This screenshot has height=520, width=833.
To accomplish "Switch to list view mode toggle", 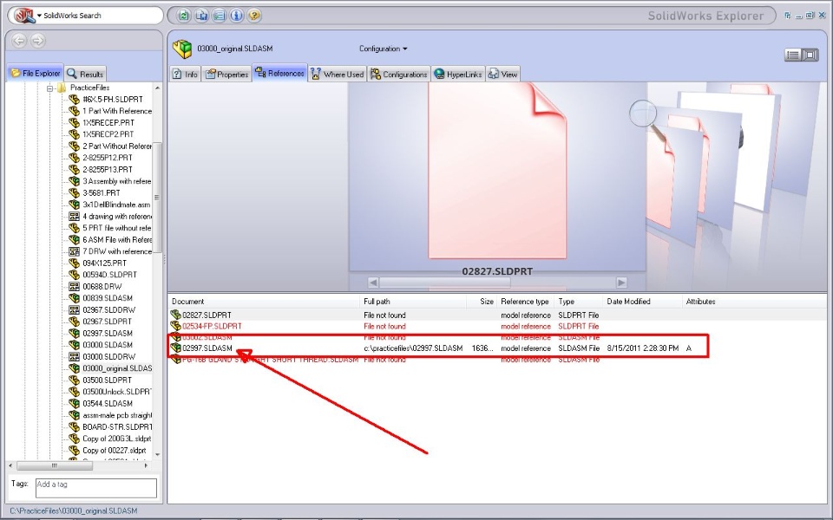I will pos(792,55).
